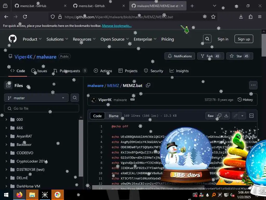Focus the Go to file field
266x200 pixels.
tap(42, 108)
